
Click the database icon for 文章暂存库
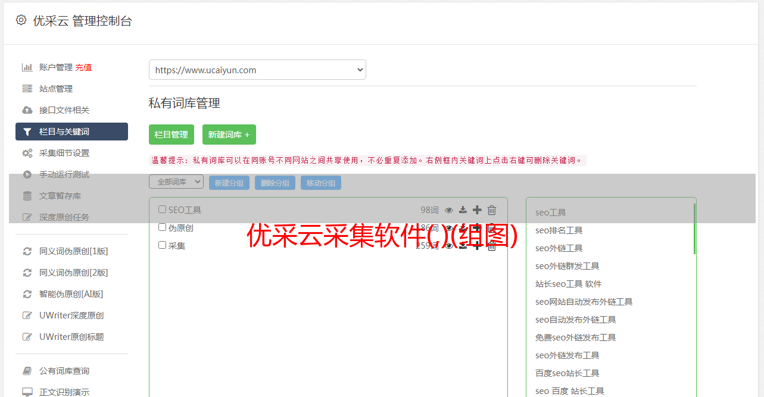[27, 196]
